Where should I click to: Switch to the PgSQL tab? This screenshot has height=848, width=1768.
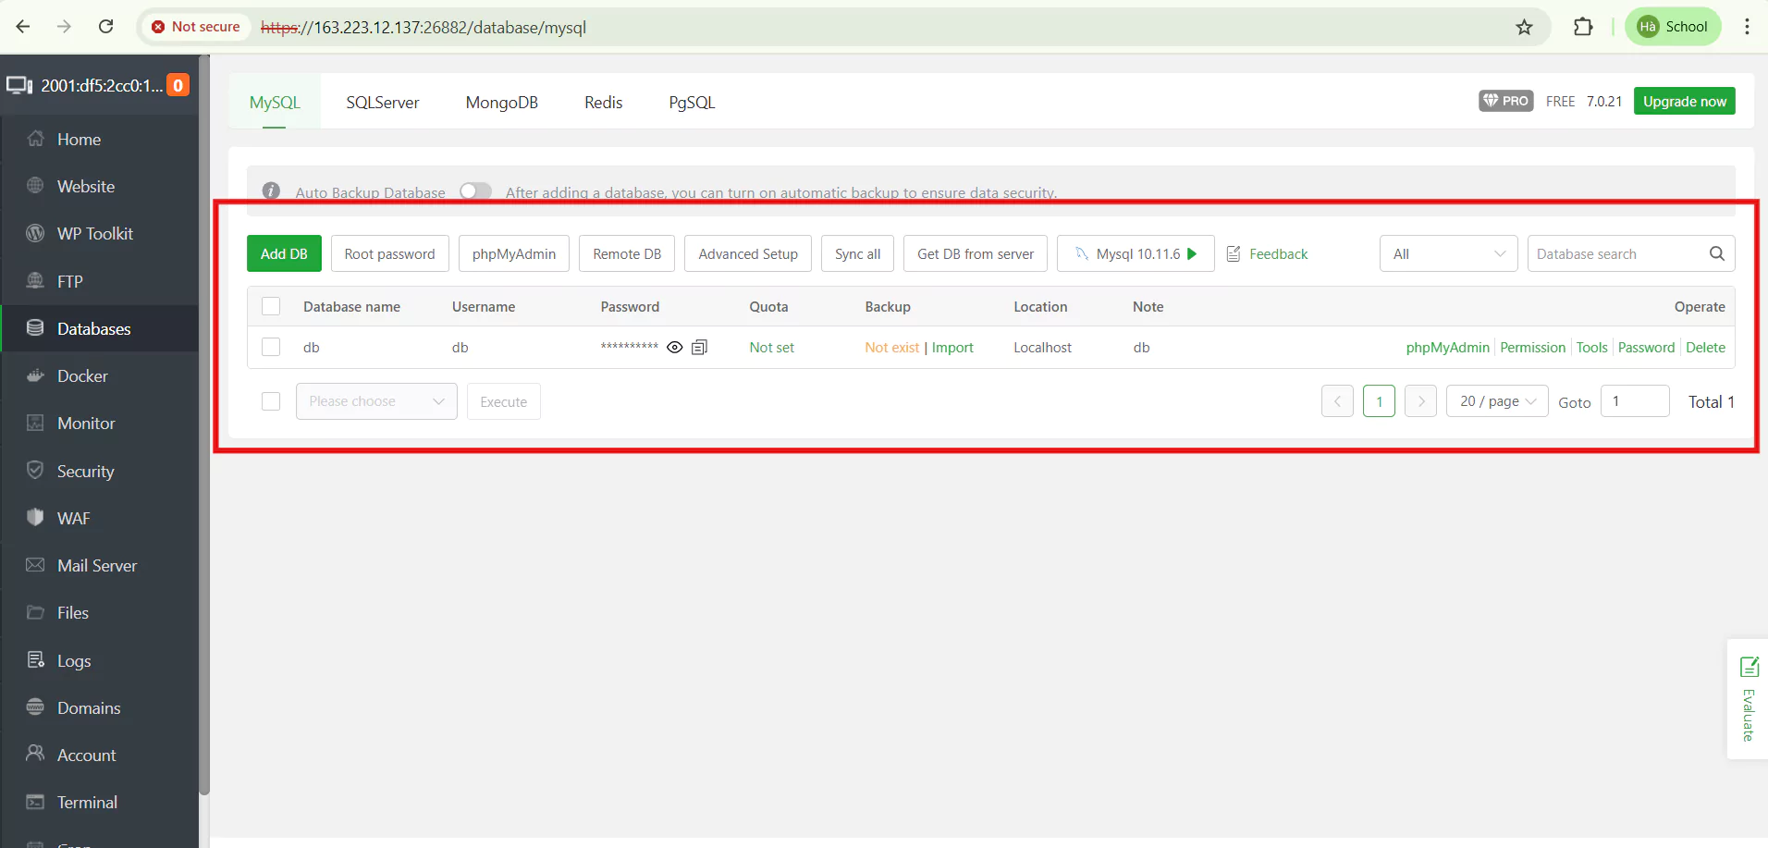(693, 102)
